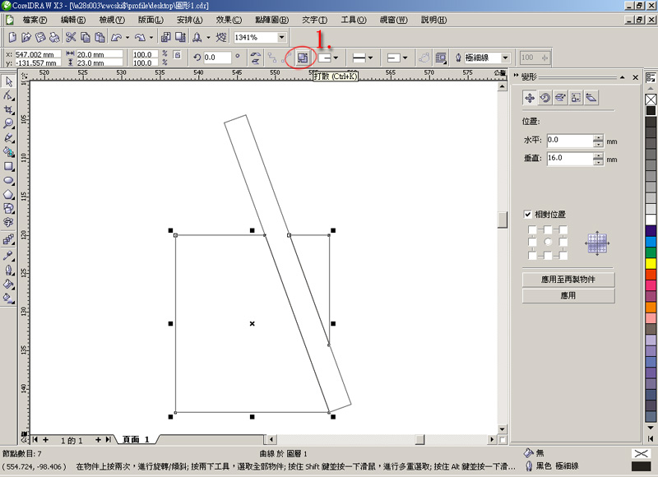Select the Zoom tool
The height and width of the screenshot is (477, 658).
(8, 123)
